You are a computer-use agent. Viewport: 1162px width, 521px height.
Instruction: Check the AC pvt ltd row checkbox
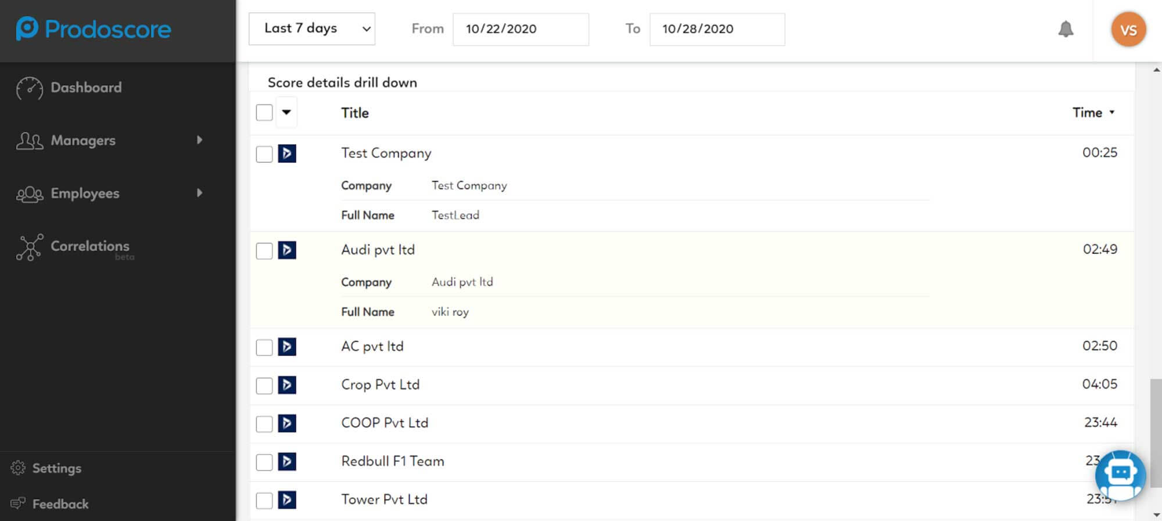pyautogui.click(x=264, y=347)
